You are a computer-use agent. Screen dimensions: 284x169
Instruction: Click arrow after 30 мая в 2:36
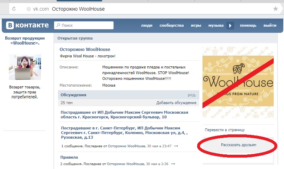coord(173,164)
